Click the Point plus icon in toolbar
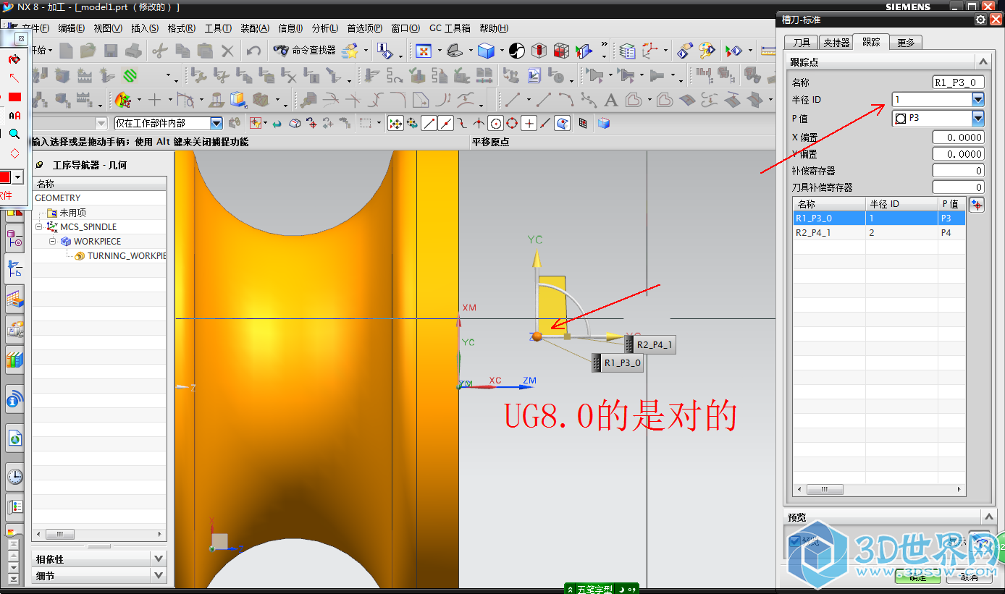This screenshot has height=594, width=1005. [154, 100]
